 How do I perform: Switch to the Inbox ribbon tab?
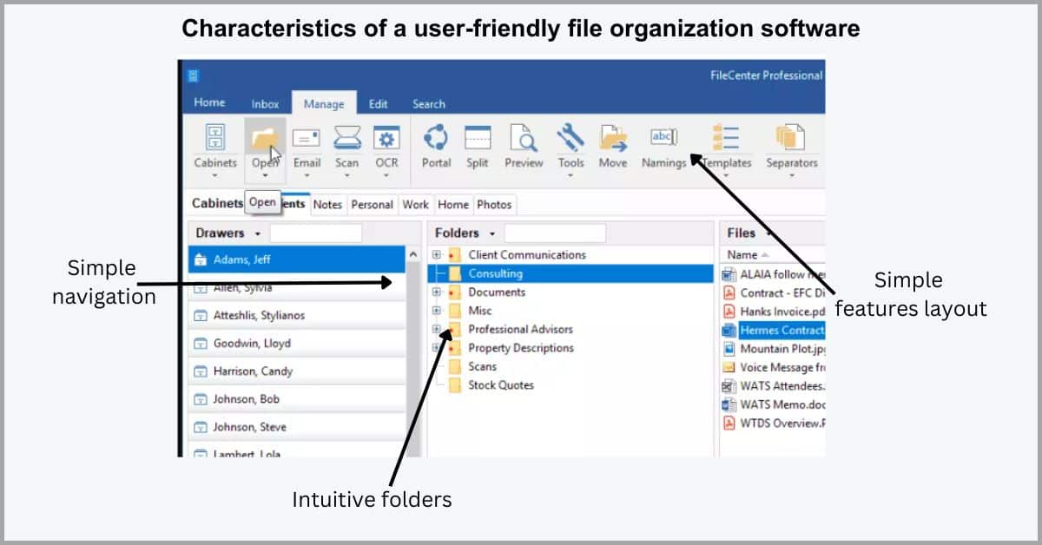coord(266,104)
